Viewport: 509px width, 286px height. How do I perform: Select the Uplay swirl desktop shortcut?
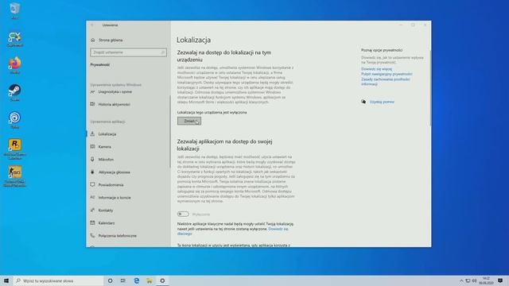[x=14, y=120]
